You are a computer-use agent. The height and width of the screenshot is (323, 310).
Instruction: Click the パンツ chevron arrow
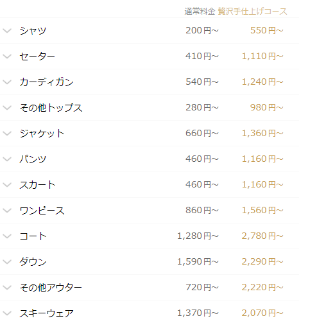7,159
